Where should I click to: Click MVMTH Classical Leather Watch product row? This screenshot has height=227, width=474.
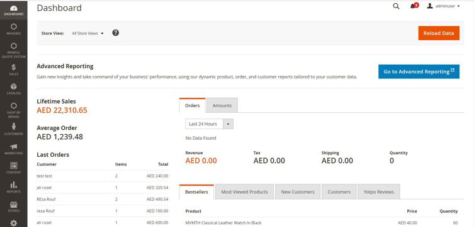pyautogui.click(x=321, y=223)
